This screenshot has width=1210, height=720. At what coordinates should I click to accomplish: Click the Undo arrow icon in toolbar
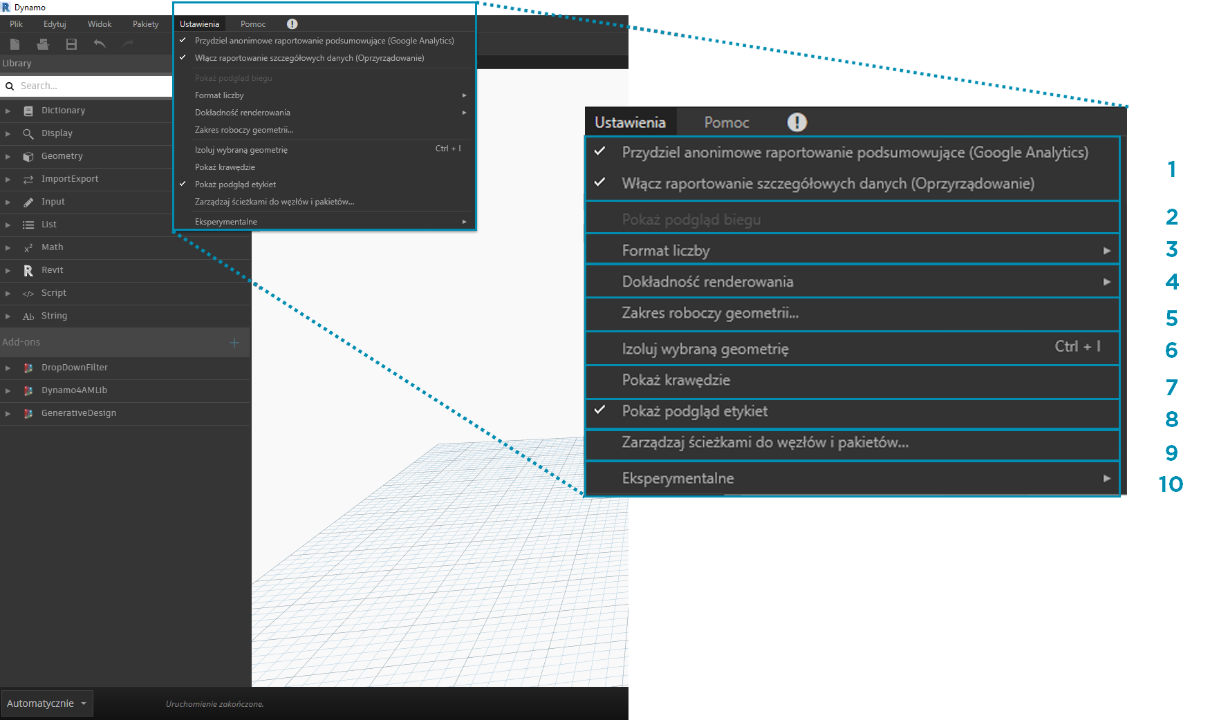click(100, 44)
